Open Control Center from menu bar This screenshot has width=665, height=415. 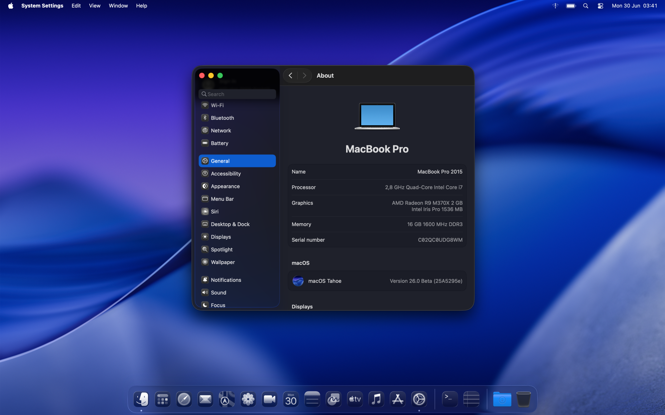pos(600,6)
